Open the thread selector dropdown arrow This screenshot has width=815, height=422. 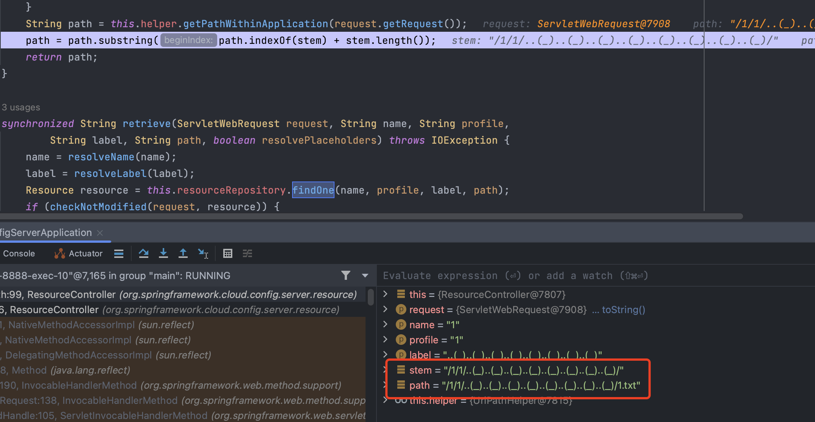(365, 276)
